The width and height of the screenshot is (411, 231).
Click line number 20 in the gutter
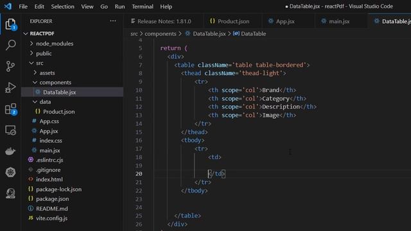click(x=139, y=174)
